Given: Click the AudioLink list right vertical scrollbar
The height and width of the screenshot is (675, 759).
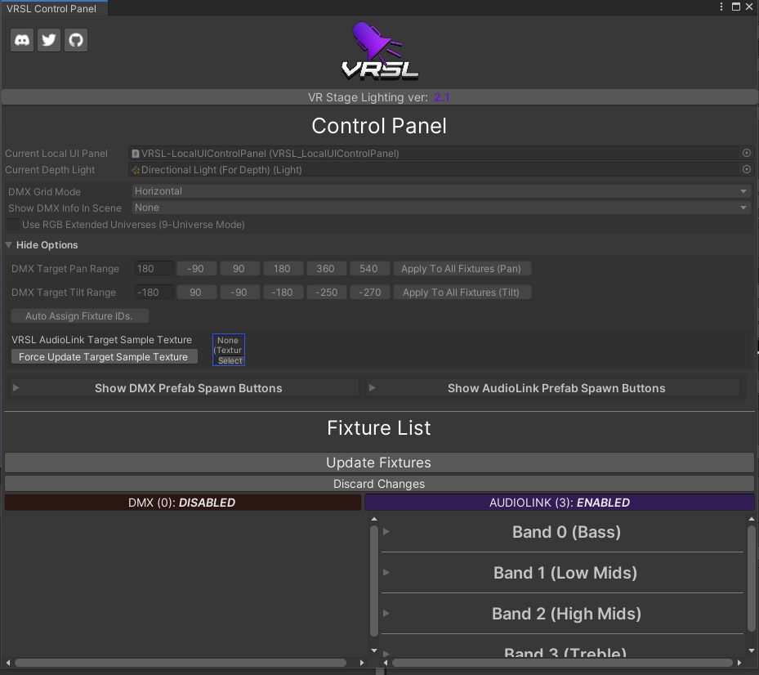Looking at the screenshot, I should 752,579.
